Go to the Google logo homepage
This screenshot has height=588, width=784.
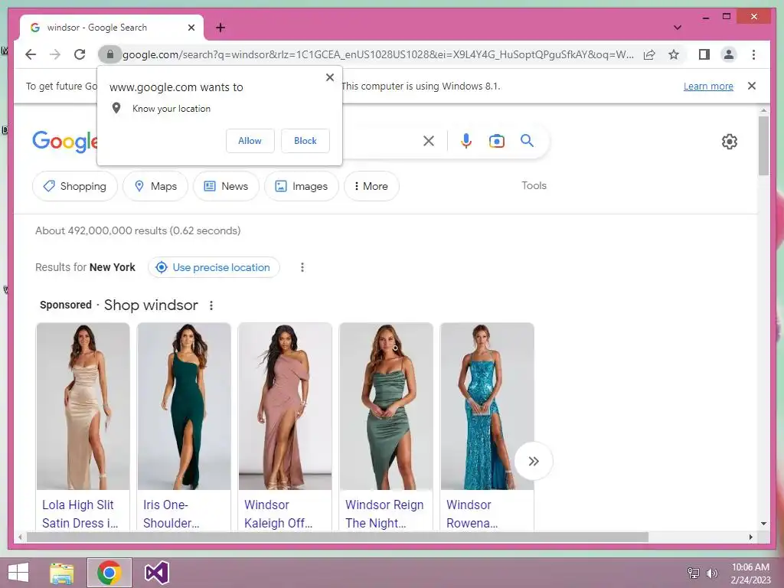pos(65,142)
